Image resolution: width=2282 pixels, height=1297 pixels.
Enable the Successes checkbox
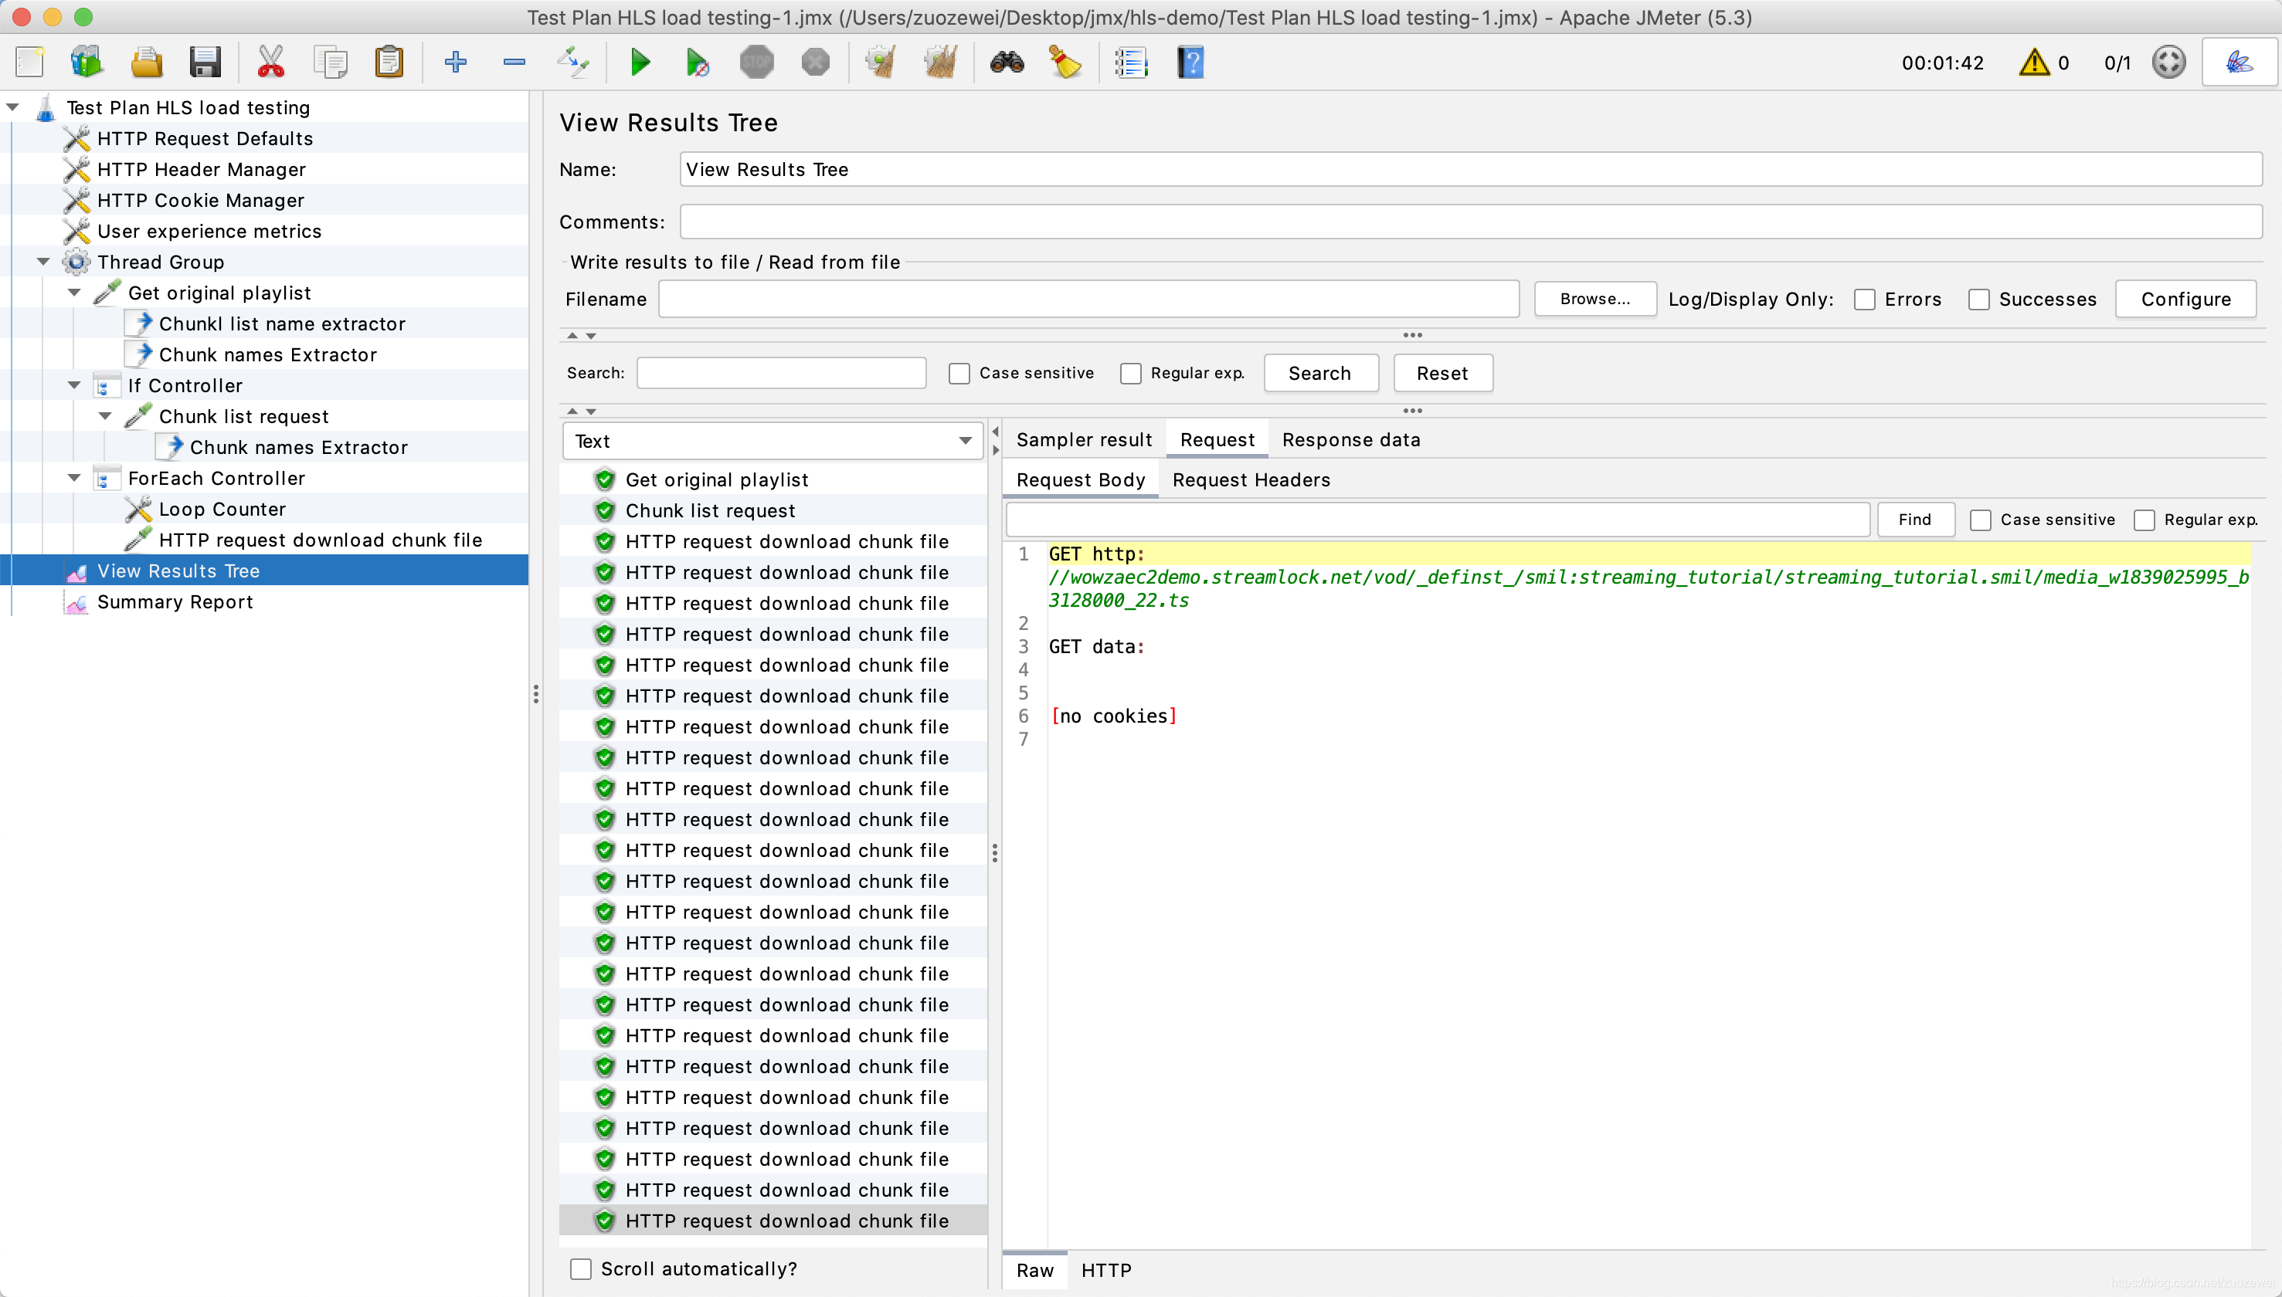[x=1978, y=300]
